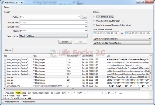
Task: Click results scroll left arrow
Action: click(x=5, y=88)
